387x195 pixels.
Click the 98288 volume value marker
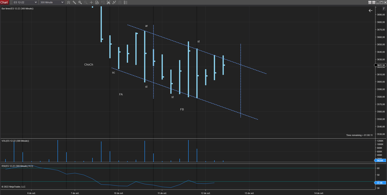(x=380, y=160)
